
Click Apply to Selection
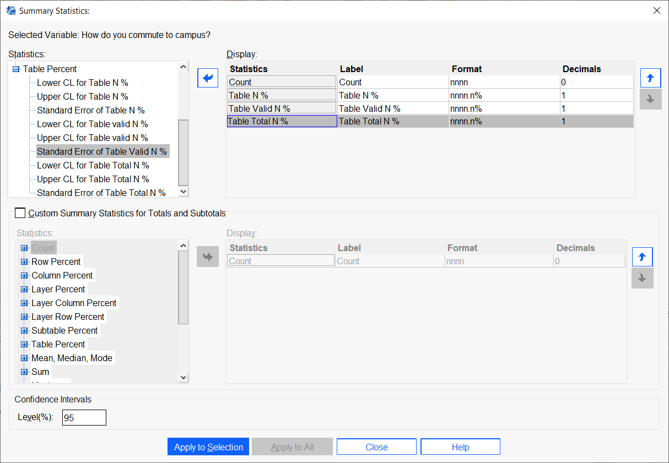(208, 446)
